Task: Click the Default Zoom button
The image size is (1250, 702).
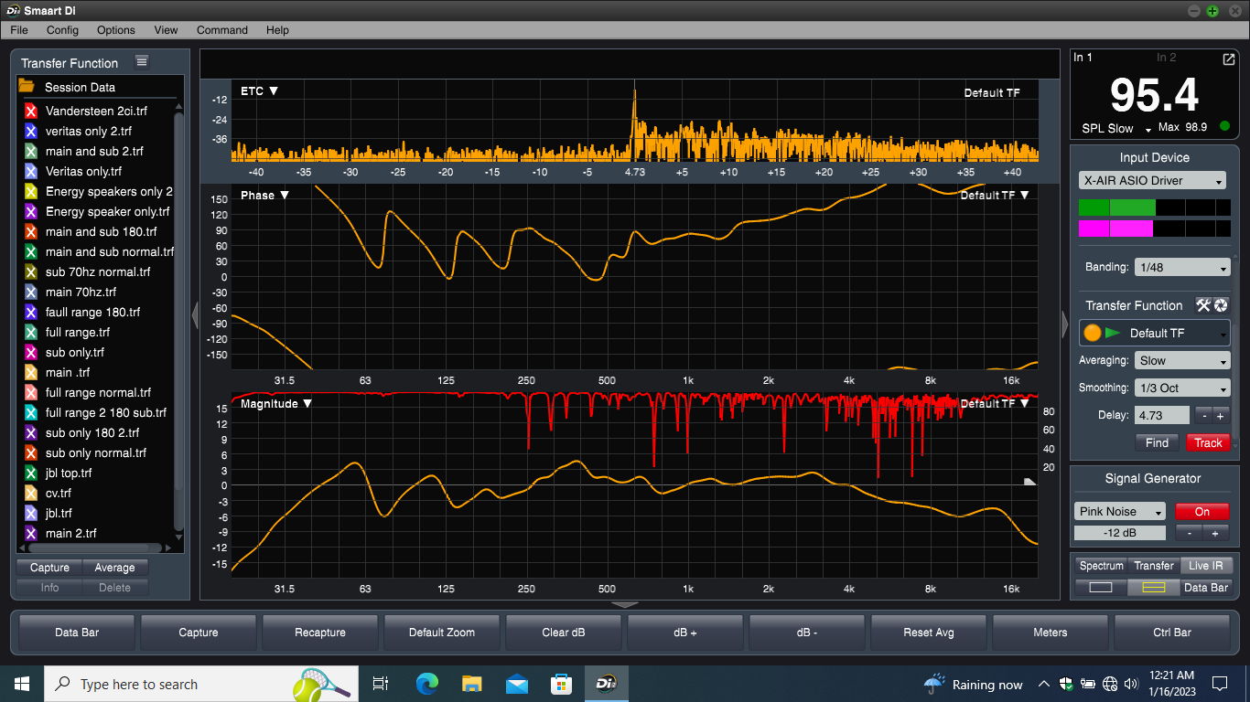Action: [441, 632]
